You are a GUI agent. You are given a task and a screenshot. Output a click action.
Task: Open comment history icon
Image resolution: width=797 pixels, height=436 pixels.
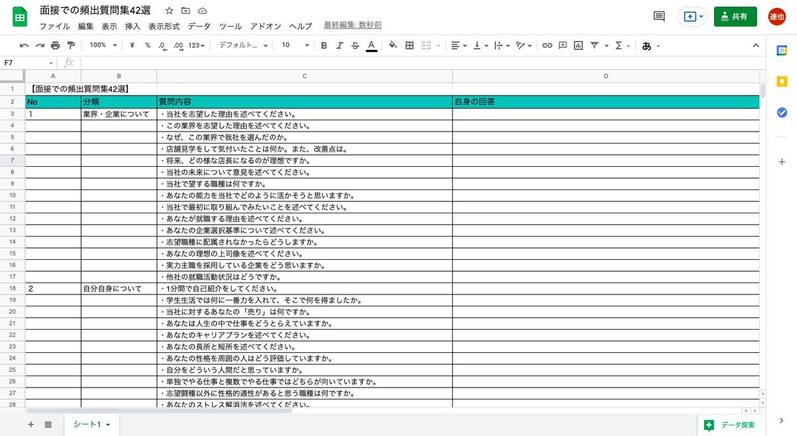tap(659, 17)
